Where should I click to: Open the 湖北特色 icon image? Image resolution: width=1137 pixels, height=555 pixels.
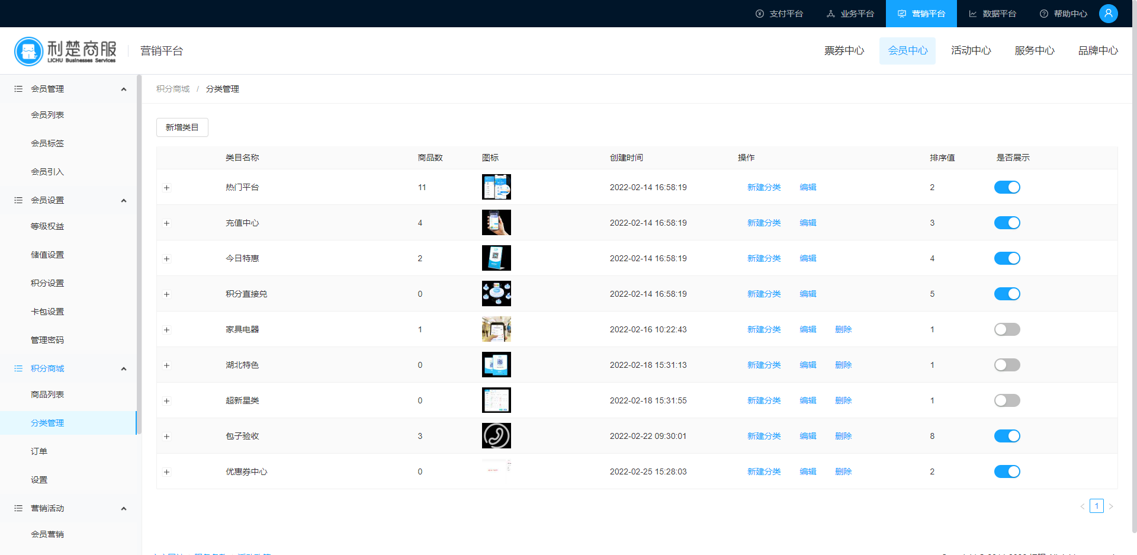496,365
